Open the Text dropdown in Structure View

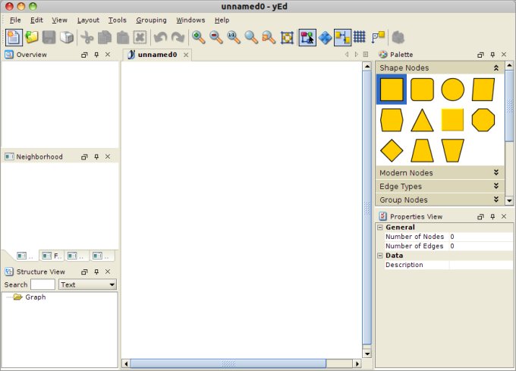click(x=88, y=285)
